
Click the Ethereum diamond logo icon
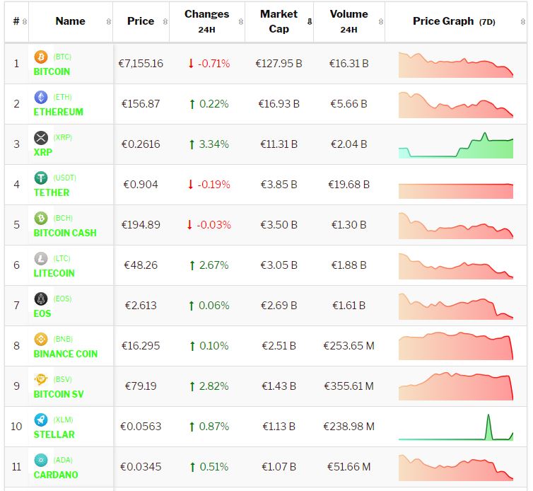pyautogui.click(x=41, y=97)
